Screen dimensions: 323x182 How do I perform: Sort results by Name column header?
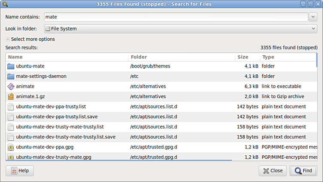point(67,57)
